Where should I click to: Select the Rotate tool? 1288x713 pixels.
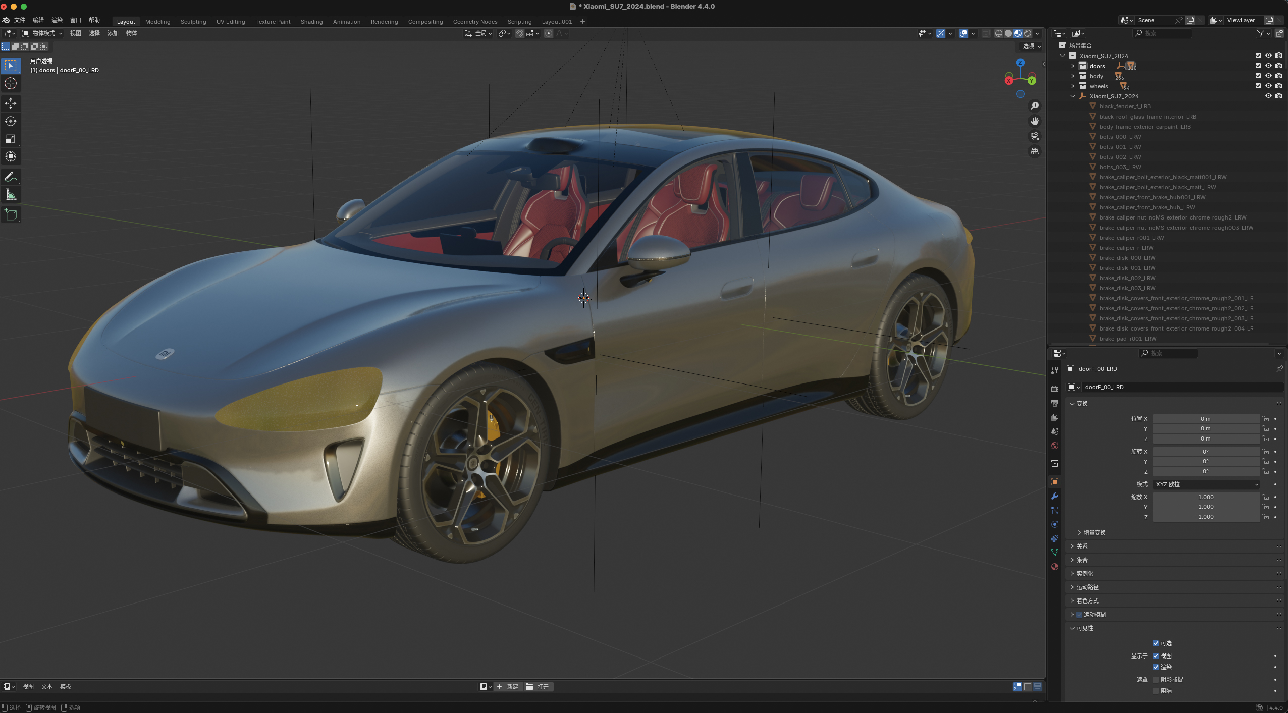coord(11,121)
